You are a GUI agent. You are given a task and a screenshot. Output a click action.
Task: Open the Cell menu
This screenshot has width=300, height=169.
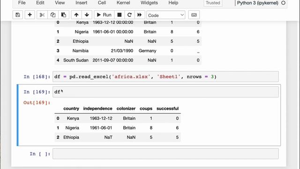102,3
